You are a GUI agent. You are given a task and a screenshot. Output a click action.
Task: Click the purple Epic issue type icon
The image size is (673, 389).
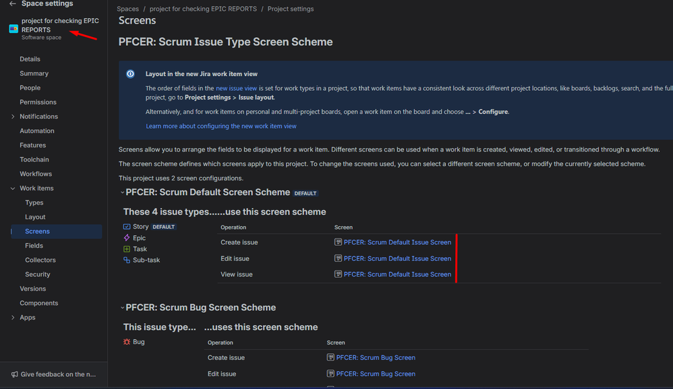(x=127, y=238)
